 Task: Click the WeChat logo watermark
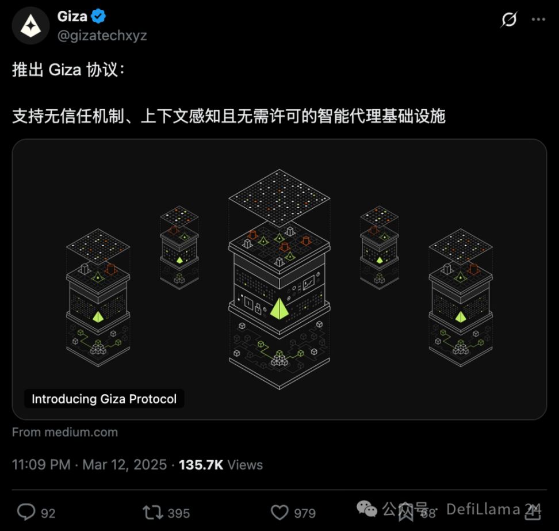(367, 509)
